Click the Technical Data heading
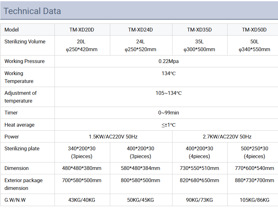Image resolution: width=278 pixels, height=208 pixels. [32, 11]
